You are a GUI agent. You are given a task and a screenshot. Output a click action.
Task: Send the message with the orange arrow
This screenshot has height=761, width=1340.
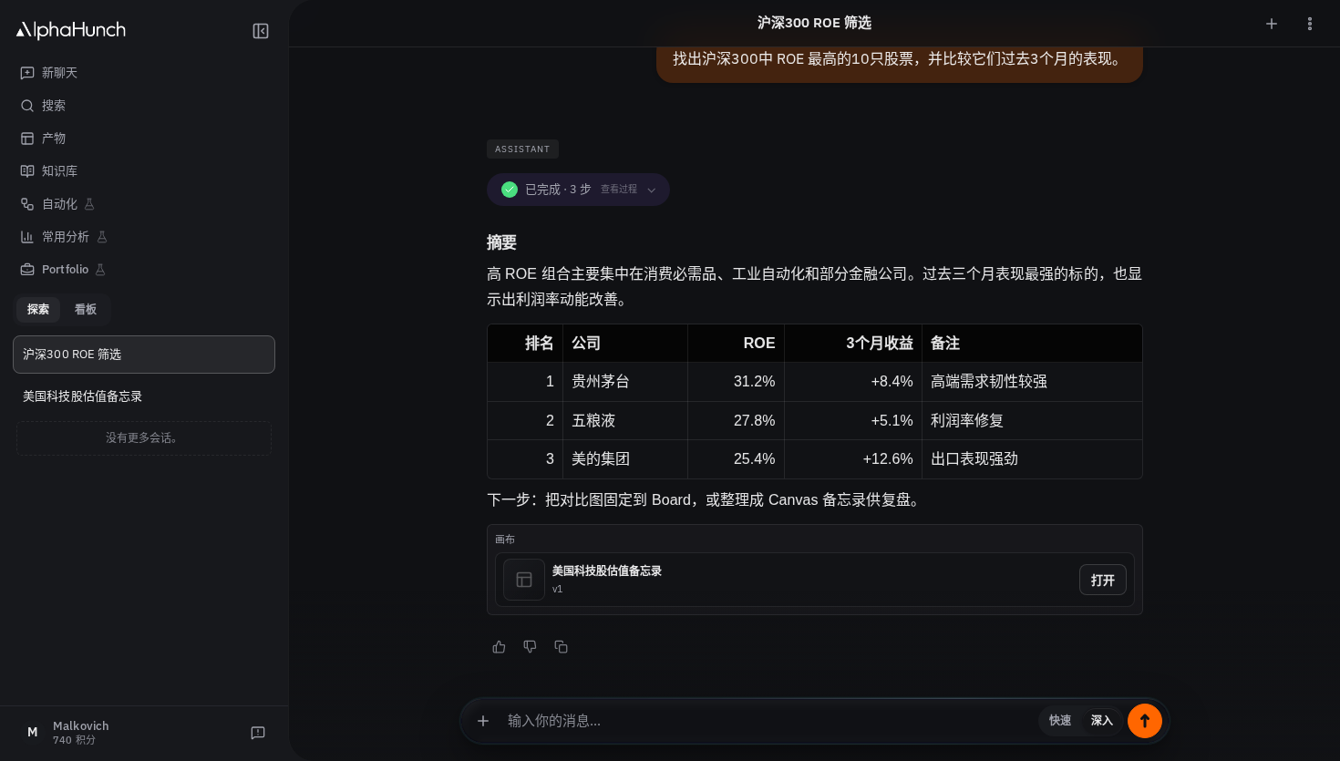[1145, 721]
